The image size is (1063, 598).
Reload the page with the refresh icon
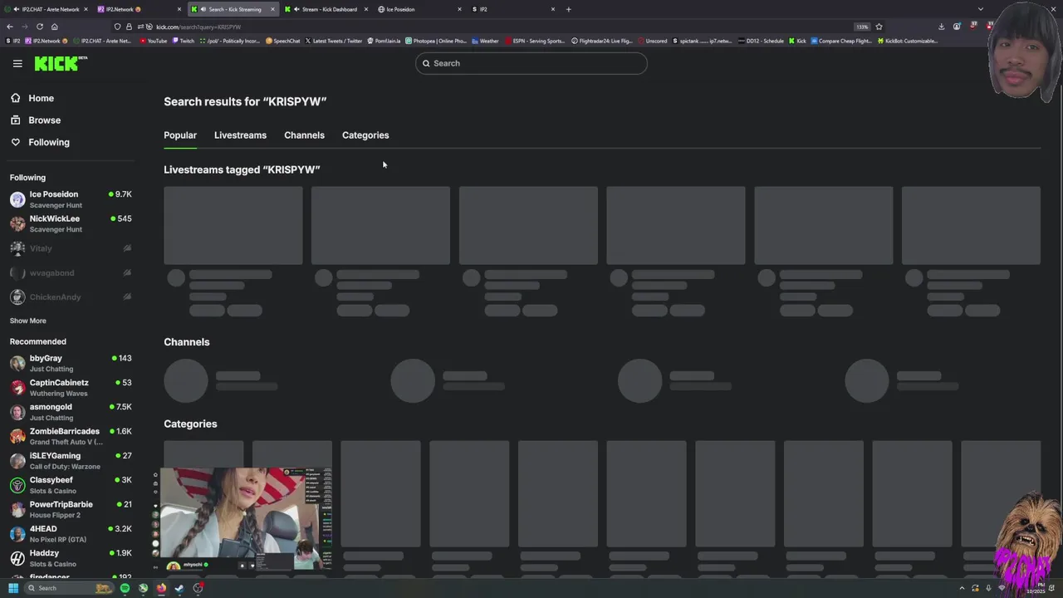(x=39, y=27)
